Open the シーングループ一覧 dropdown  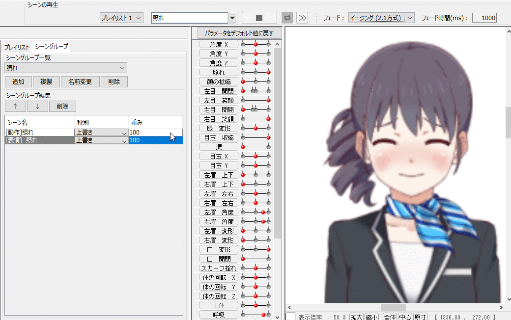(66, 68)
